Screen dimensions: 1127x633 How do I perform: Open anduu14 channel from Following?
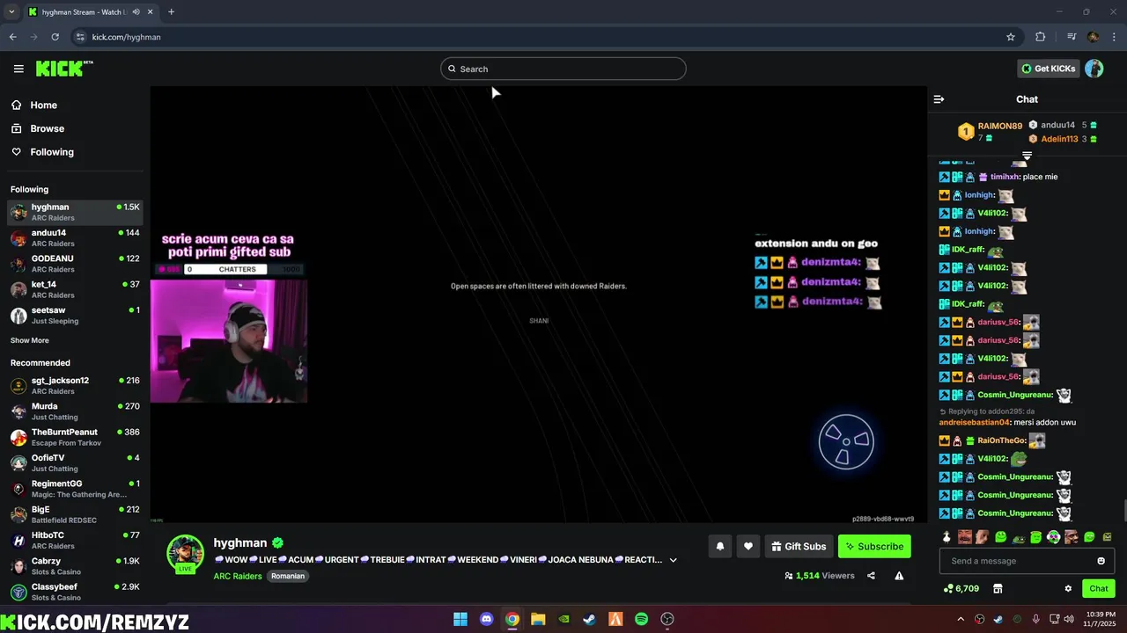point(75,238)
